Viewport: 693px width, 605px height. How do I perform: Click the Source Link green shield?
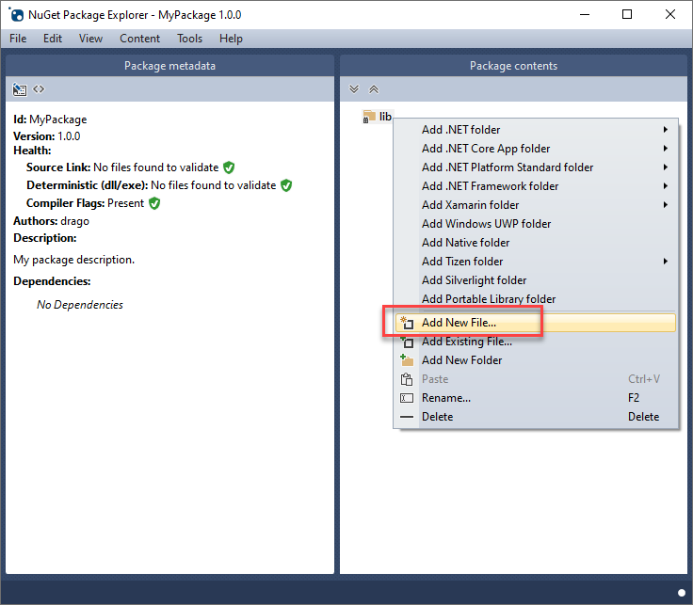229,167
